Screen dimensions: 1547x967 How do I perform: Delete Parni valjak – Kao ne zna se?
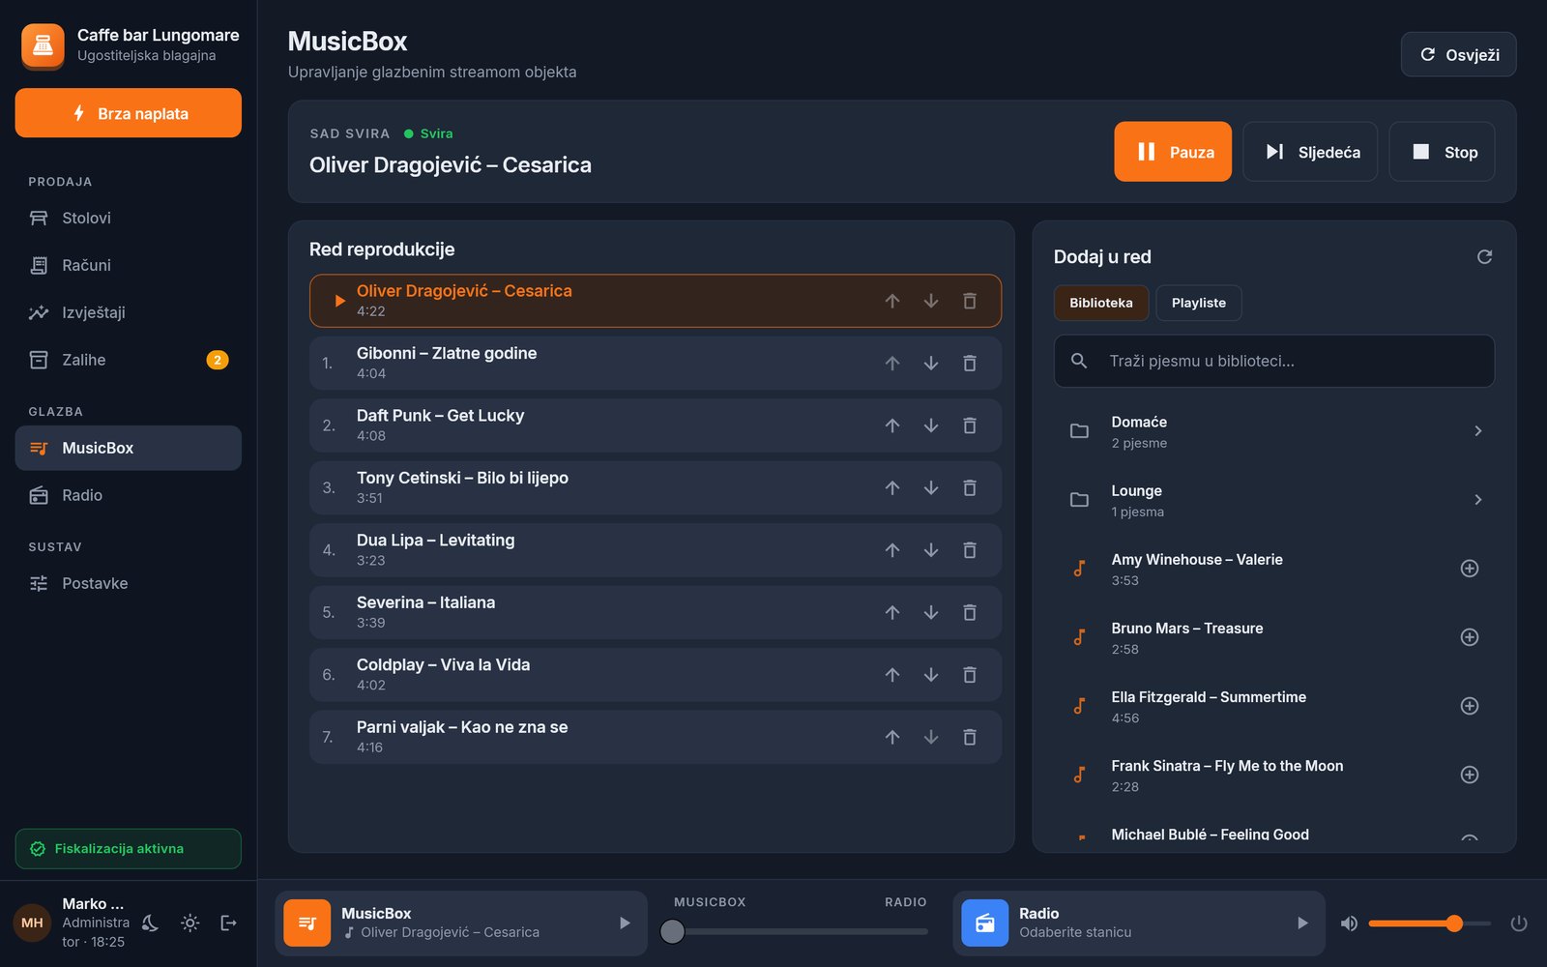(x=970, y=738)
